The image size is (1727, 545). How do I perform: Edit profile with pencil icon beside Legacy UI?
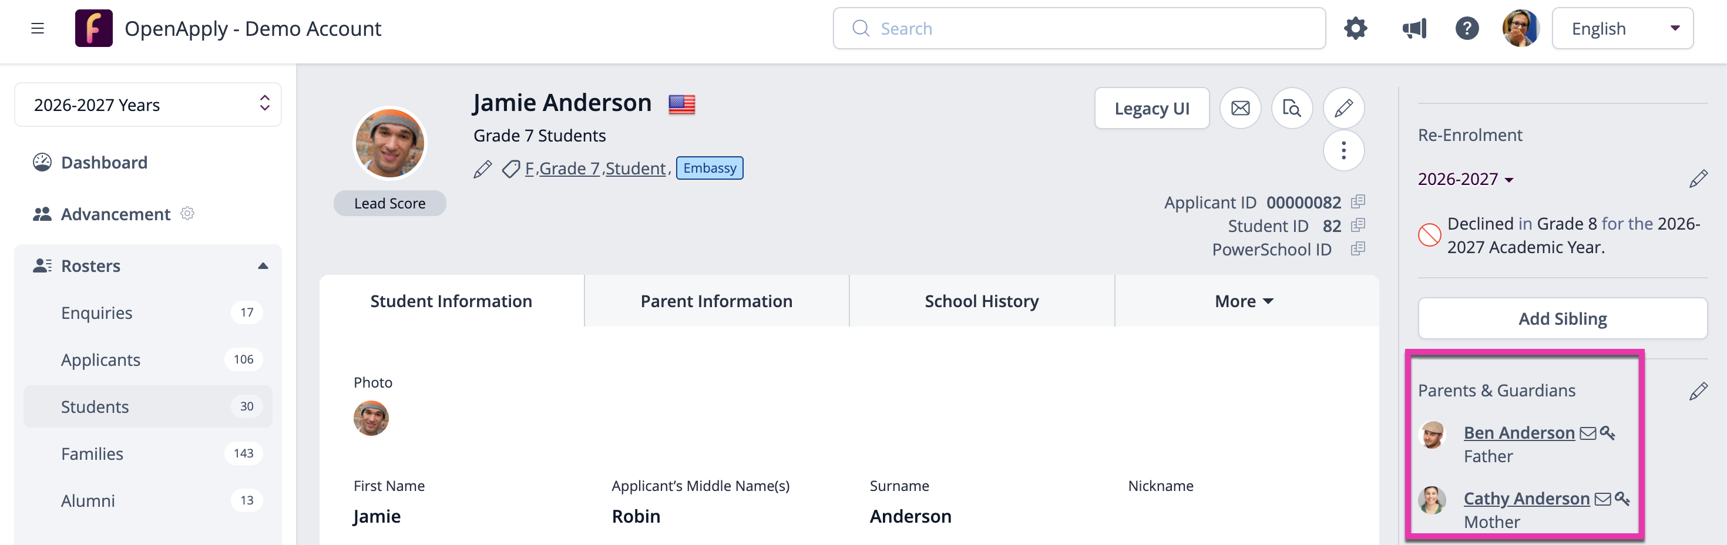click(1343, 108)
